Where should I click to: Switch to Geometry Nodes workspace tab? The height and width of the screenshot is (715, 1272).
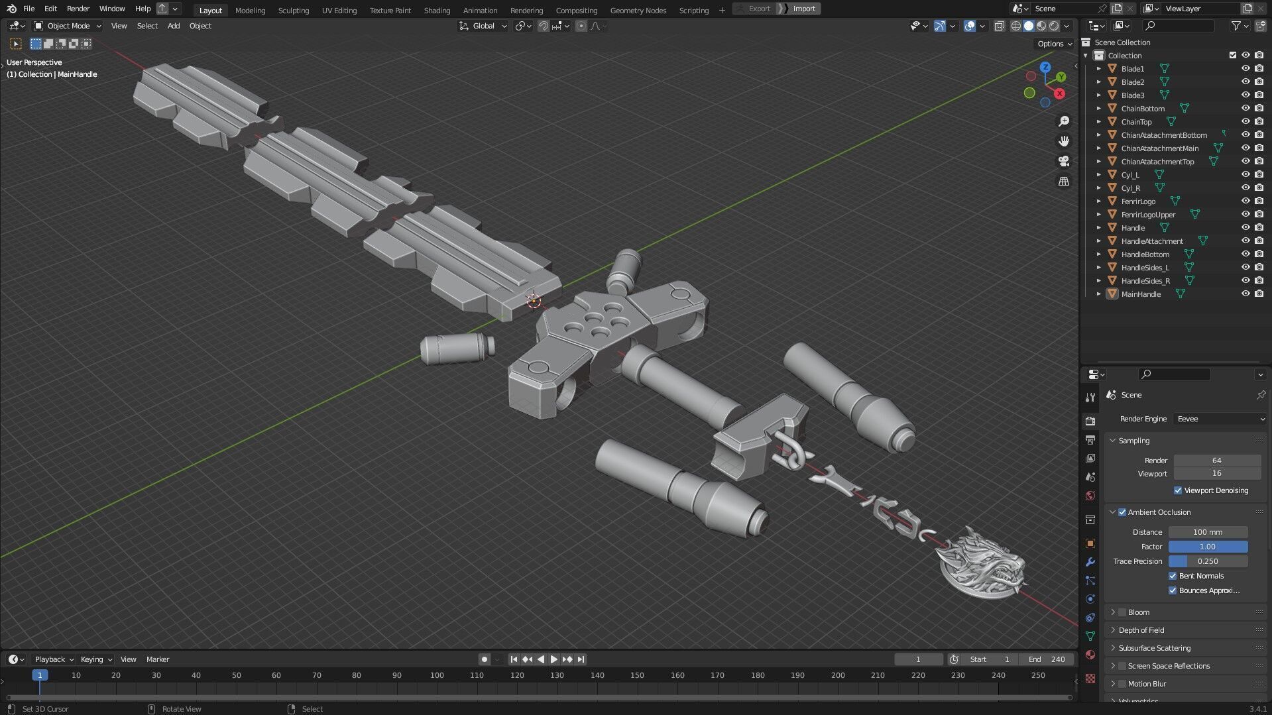click(638, 10)
